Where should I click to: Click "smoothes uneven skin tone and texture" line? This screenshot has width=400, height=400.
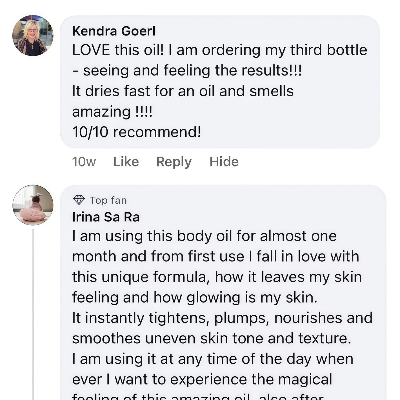click(x=212, y=338)
